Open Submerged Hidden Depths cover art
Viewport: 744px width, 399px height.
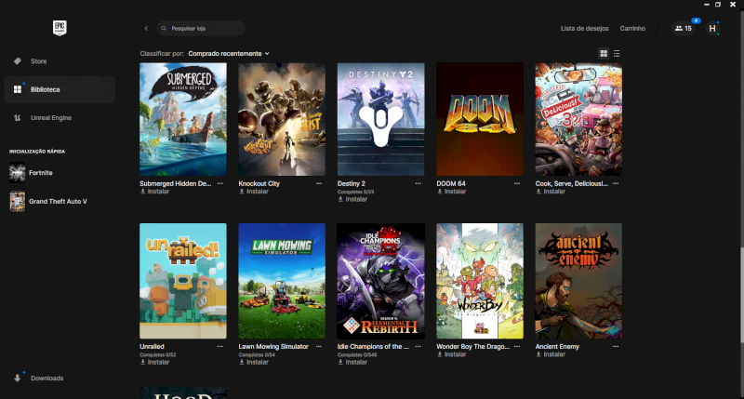pos(183,119)
